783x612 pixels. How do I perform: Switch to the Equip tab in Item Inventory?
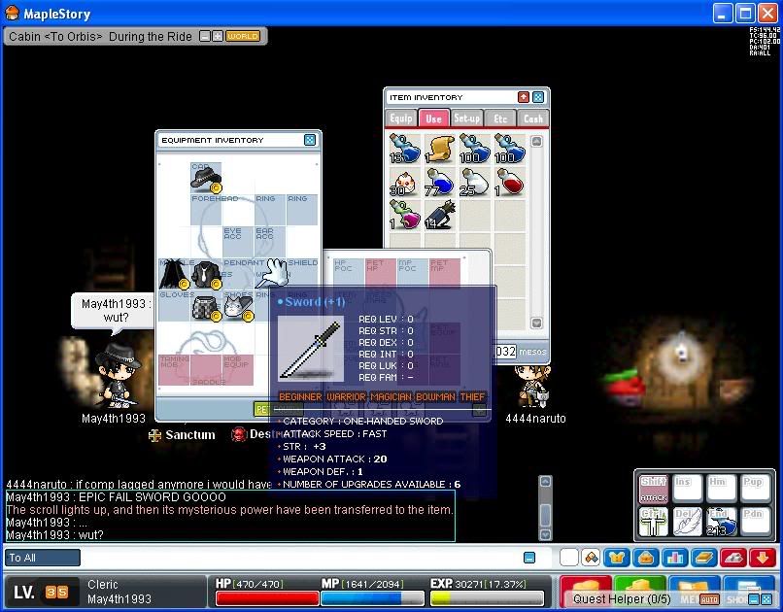point(401,119)
